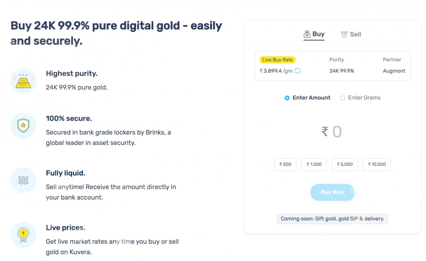Refresh the live buy rate

point(297,71)
